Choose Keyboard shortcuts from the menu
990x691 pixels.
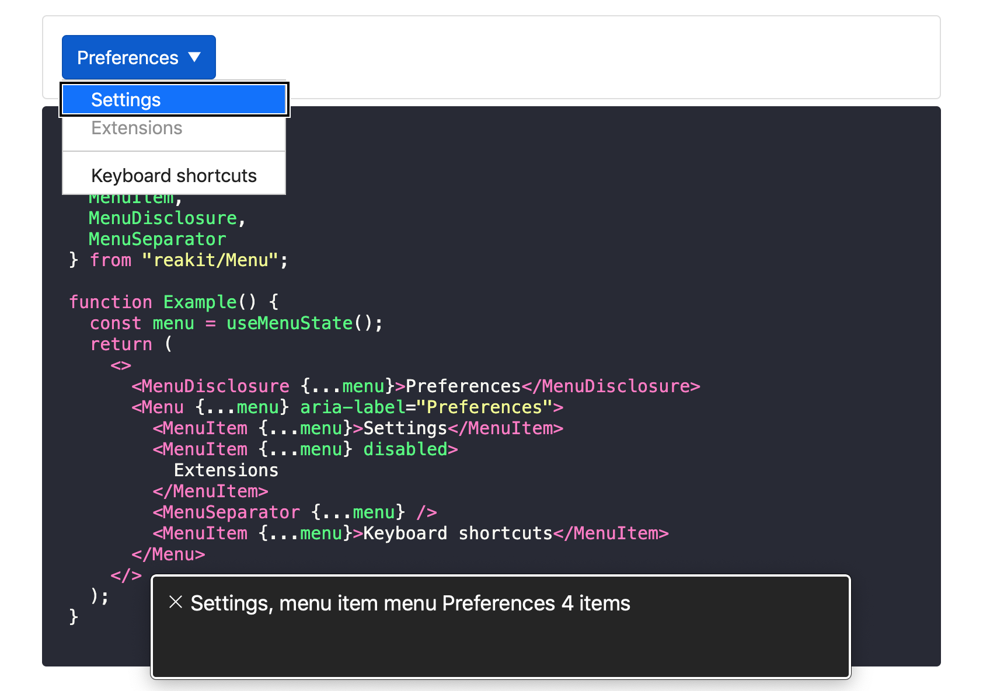pos(174,176)
